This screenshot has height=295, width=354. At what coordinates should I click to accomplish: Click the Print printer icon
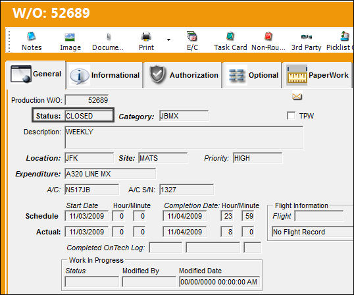click(x=146, y=36)
